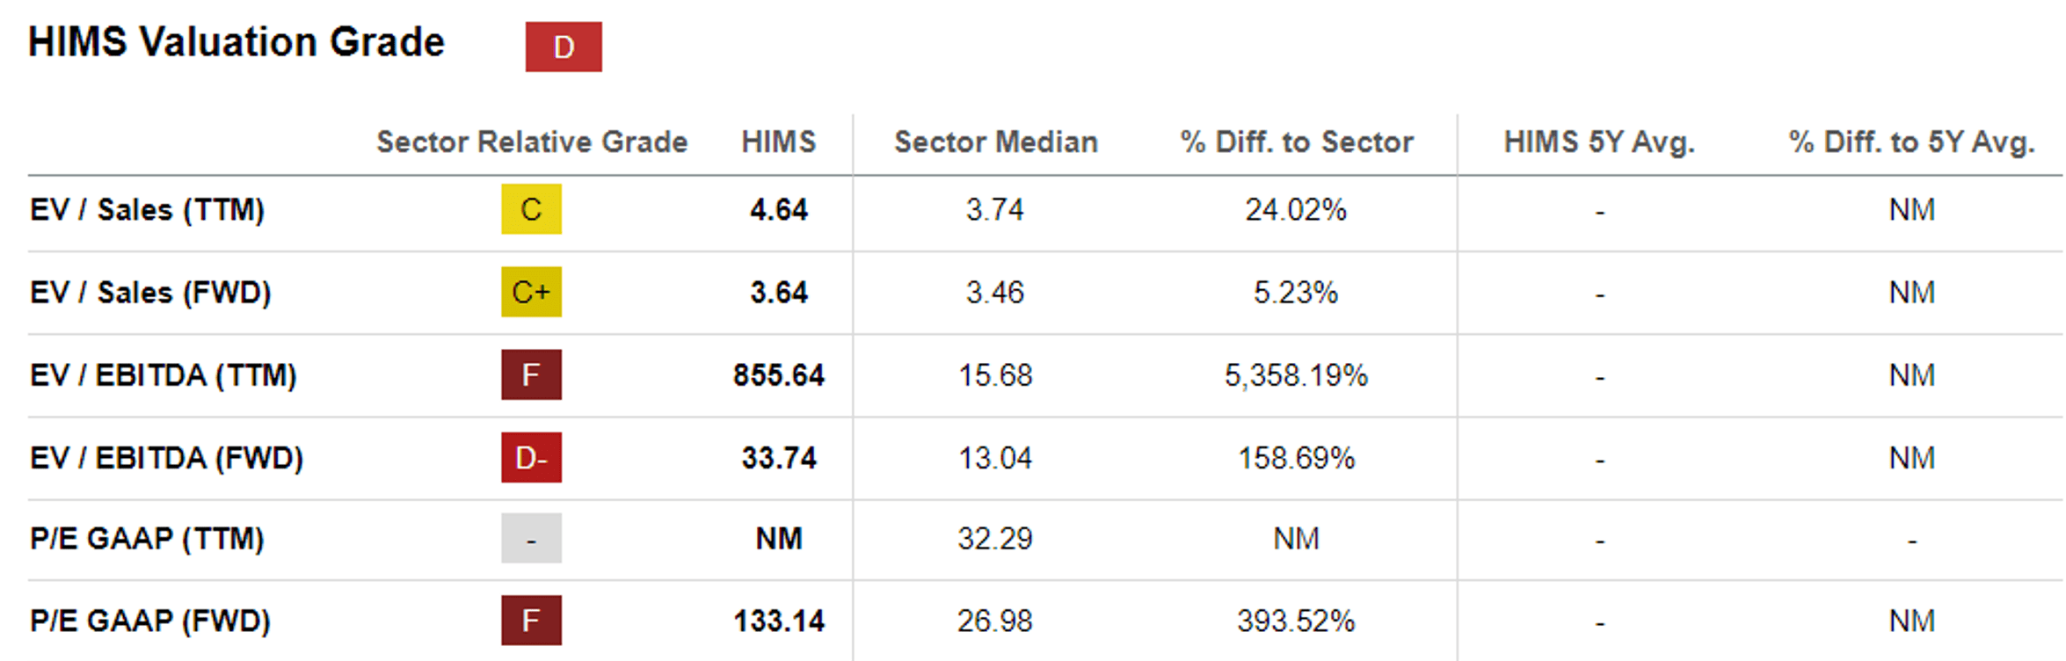
Task: Open the EV / Sales (FWD) metric link
Action: point(150,292)
